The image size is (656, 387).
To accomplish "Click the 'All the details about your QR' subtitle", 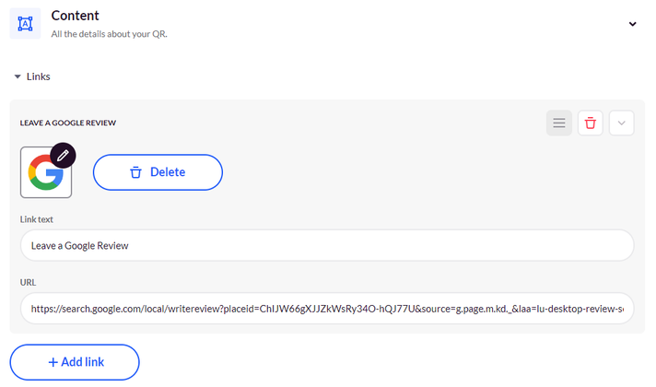I will coord(110,34).
